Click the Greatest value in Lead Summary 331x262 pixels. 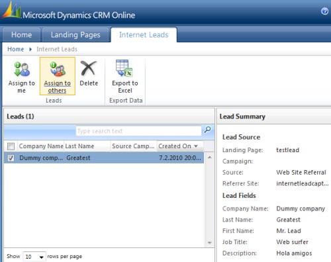[288, 220]
